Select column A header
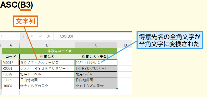This screenshot has height=97, width=207. (x=11, y=45)
